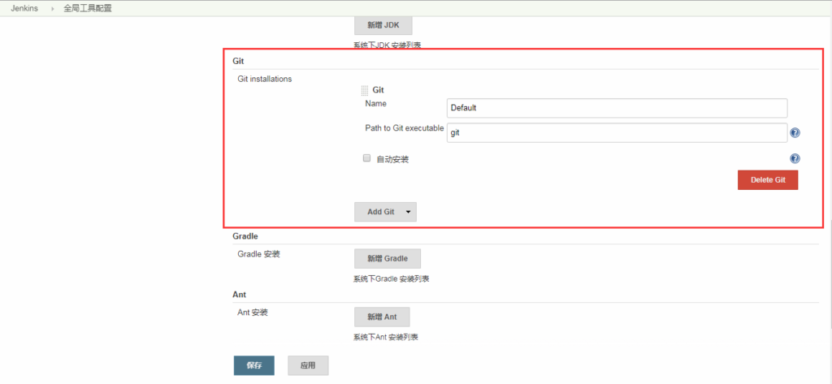The image size is (832, 384).
Task: Click the help icon beside Path to Git executable
Action: (795, 133)
